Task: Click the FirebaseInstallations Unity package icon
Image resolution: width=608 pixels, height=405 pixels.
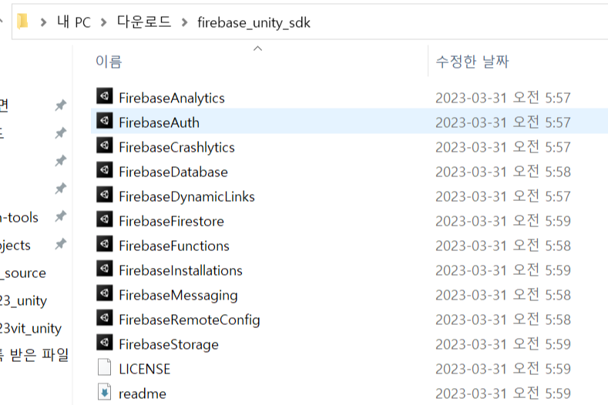Action: [x=104, y=268]
